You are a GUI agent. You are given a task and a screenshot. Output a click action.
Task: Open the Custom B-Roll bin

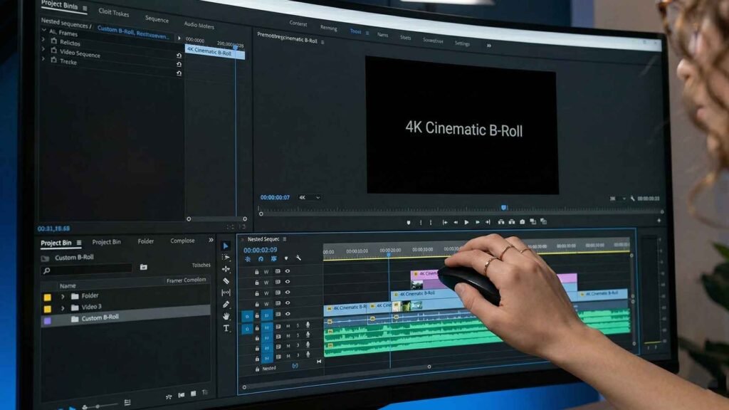click(x=100, y=317)
